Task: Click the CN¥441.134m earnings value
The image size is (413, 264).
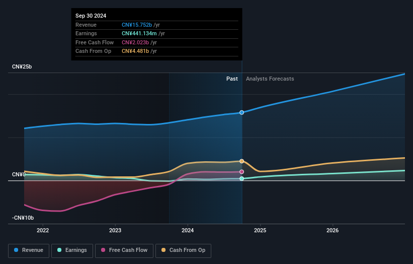Action: (x=139, y=33)
